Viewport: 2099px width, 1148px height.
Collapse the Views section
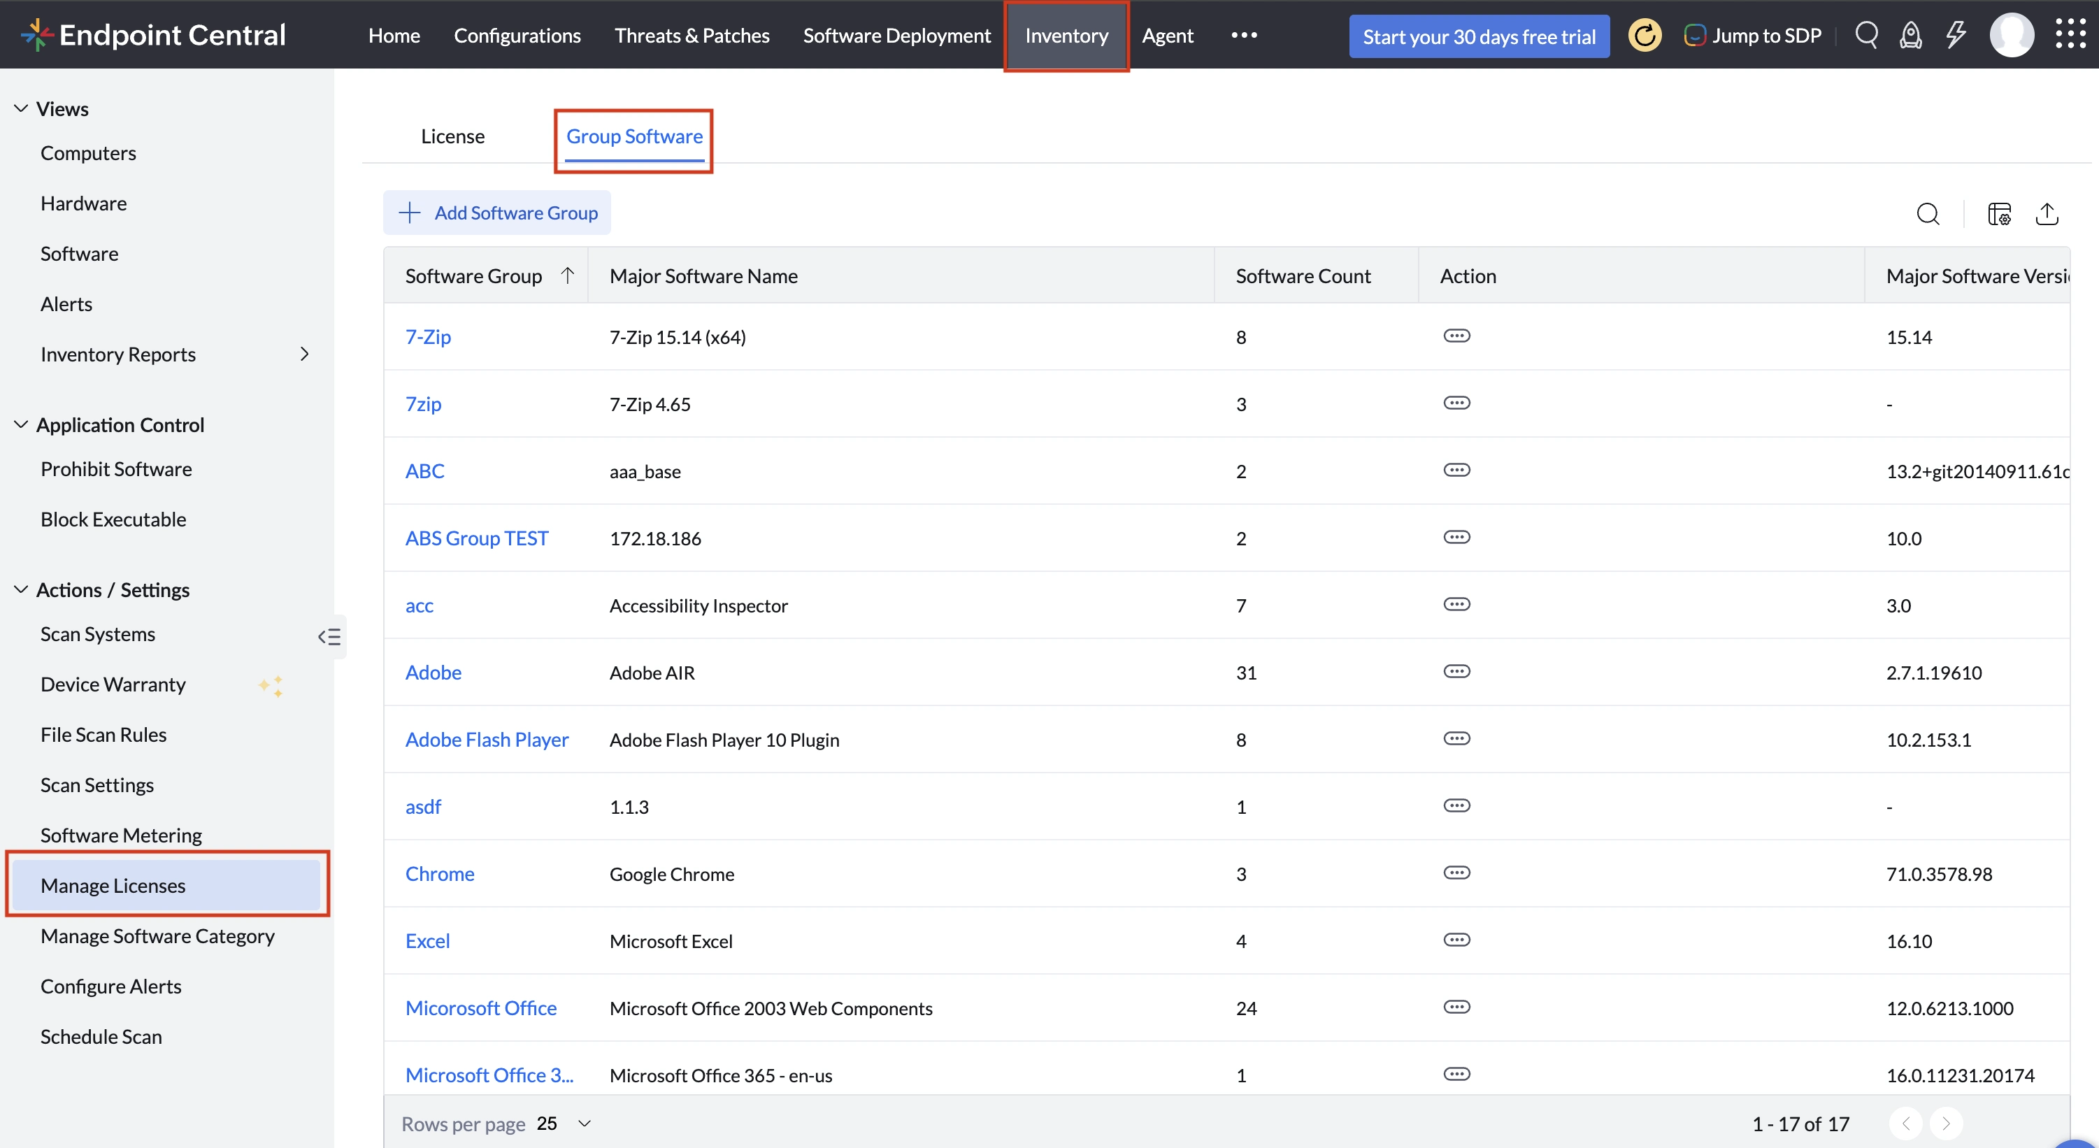21,108
